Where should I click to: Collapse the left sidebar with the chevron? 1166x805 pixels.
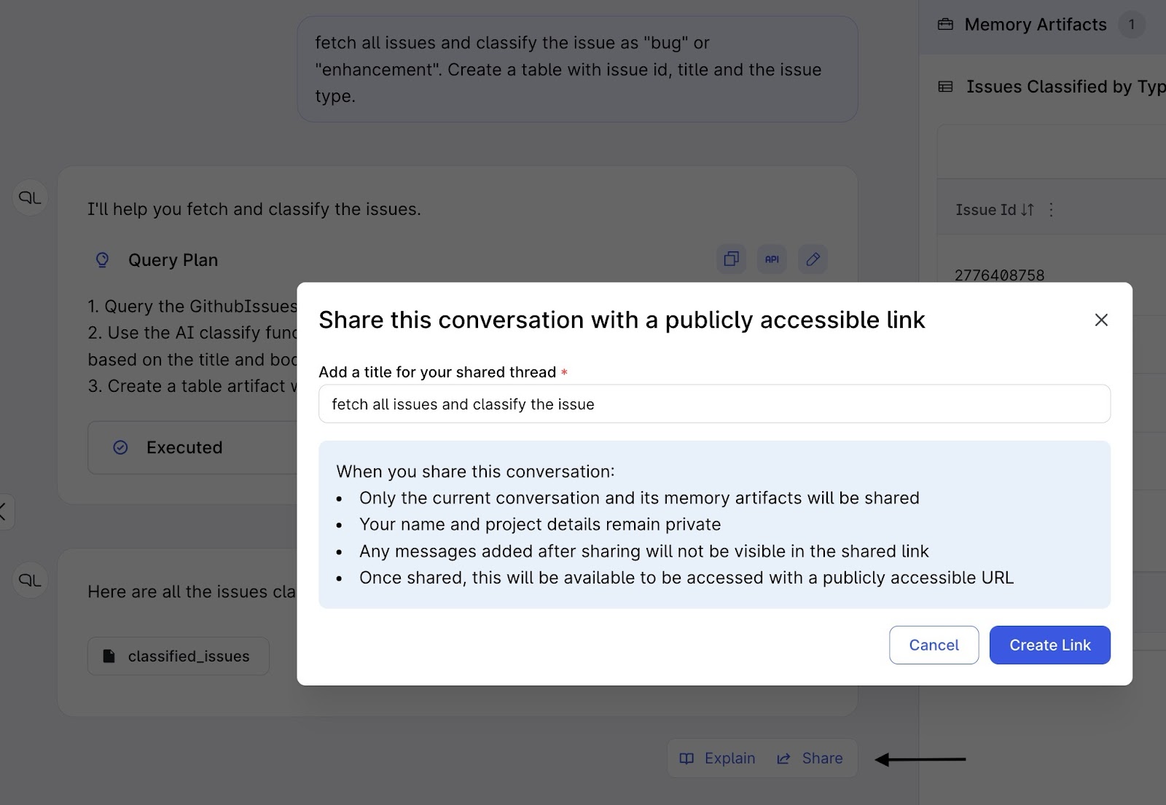[x=4, y=511]
